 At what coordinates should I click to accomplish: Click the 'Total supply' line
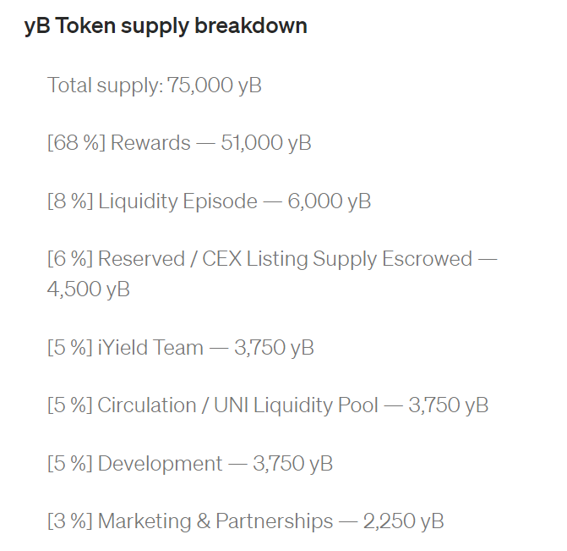pos(155,85)
